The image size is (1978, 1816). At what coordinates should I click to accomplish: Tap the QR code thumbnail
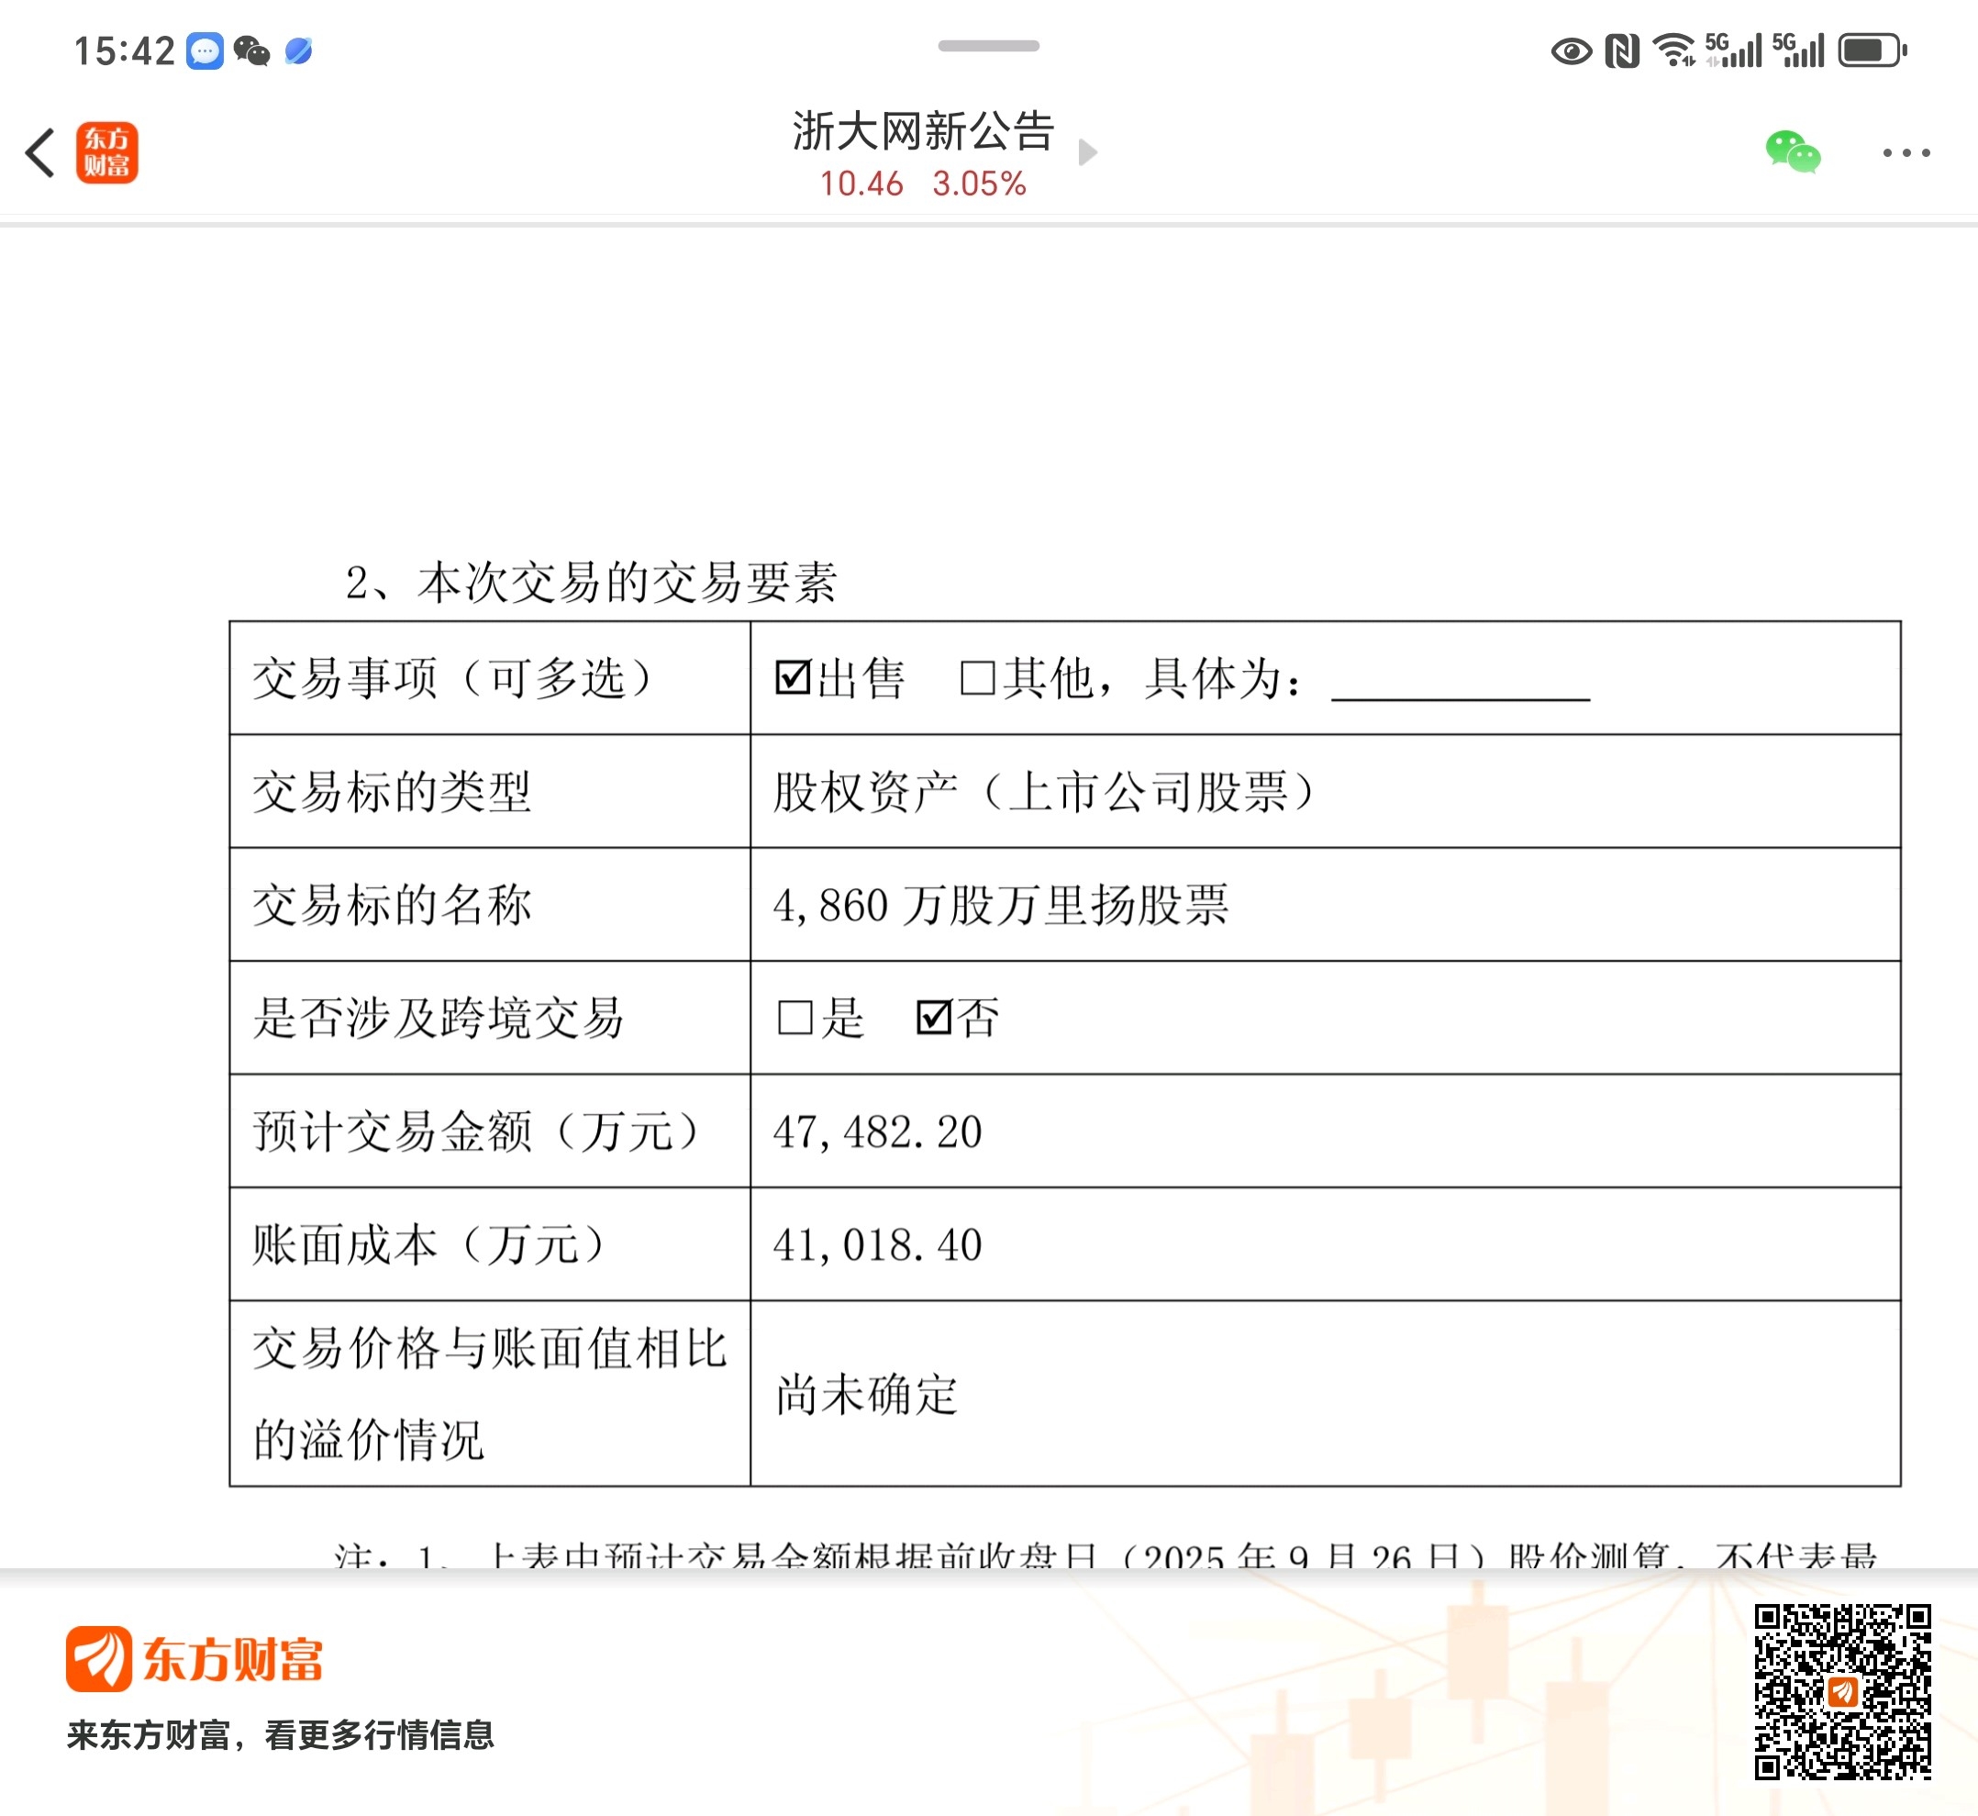(1842, 1692)
